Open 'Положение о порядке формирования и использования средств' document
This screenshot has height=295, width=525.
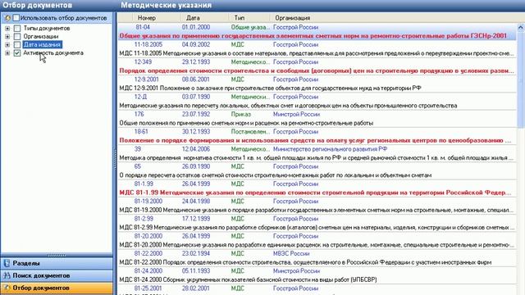(315, 140)
